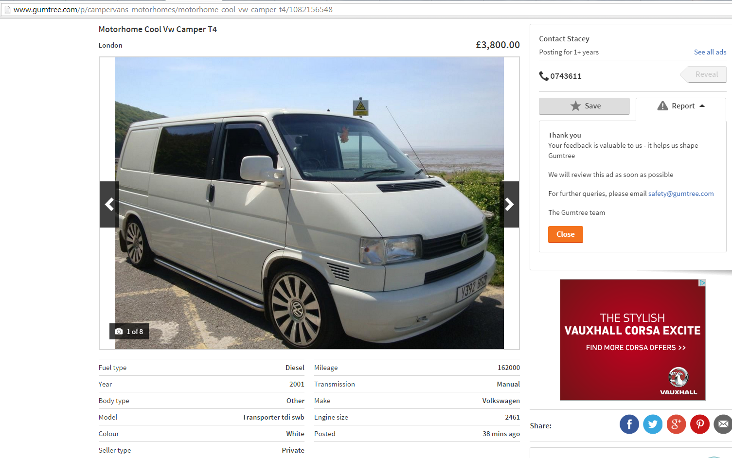Save this ad with star button
732x458 pixels.
584,106
